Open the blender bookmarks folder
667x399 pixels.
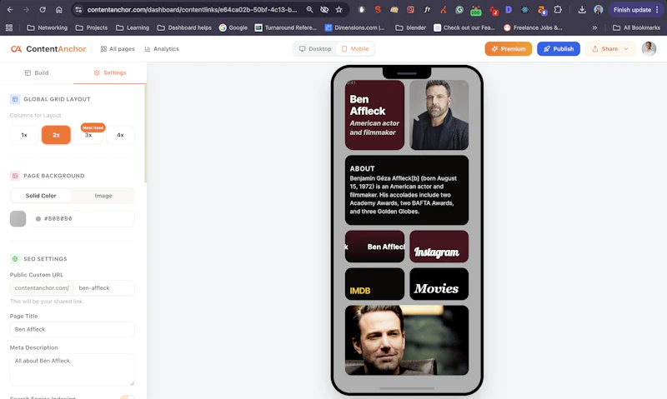pyautogui.click(x=410, y=27)
